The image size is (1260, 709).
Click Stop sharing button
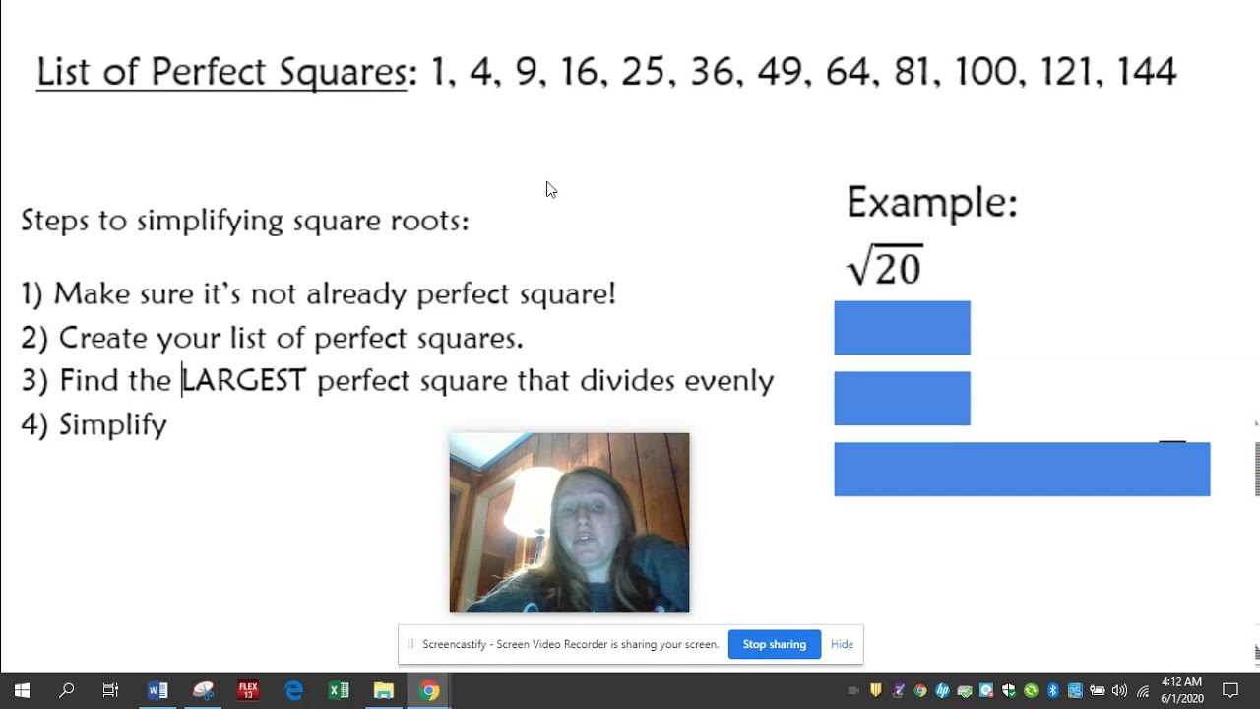point(775,644)
